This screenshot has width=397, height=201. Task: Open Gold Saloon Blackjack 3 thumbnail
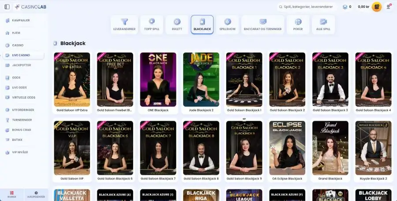(x=330, y=80)
